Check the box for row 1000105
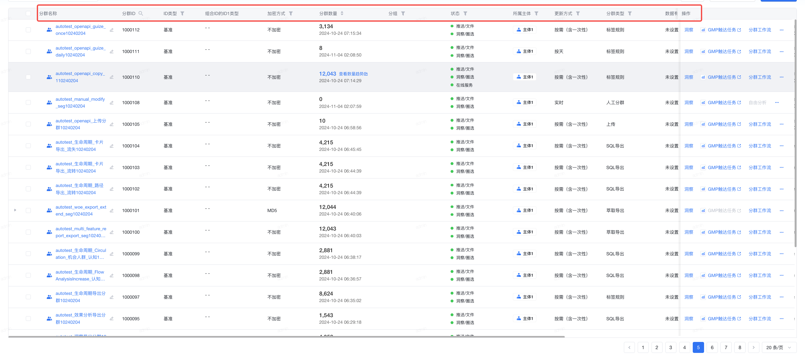805x362 pixels. pos(28,124)
